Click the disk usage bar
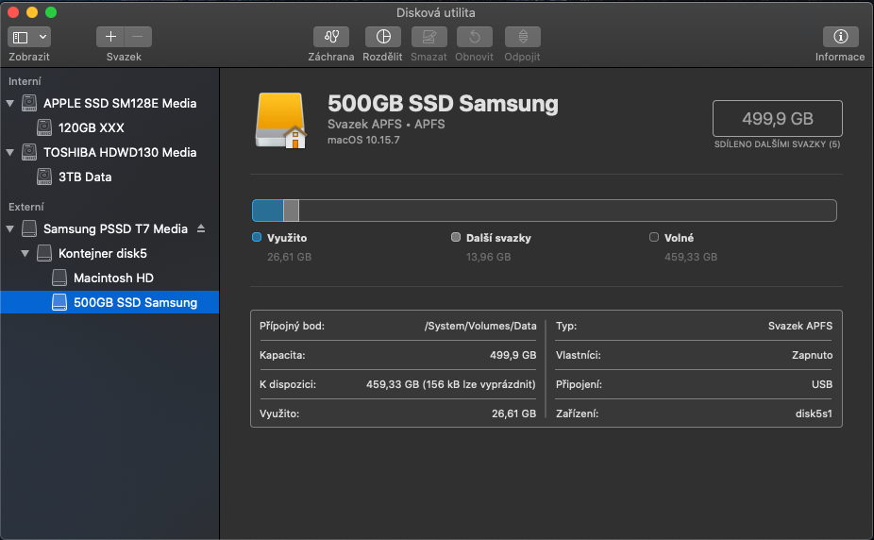The image size is (874, 540). 544,211
